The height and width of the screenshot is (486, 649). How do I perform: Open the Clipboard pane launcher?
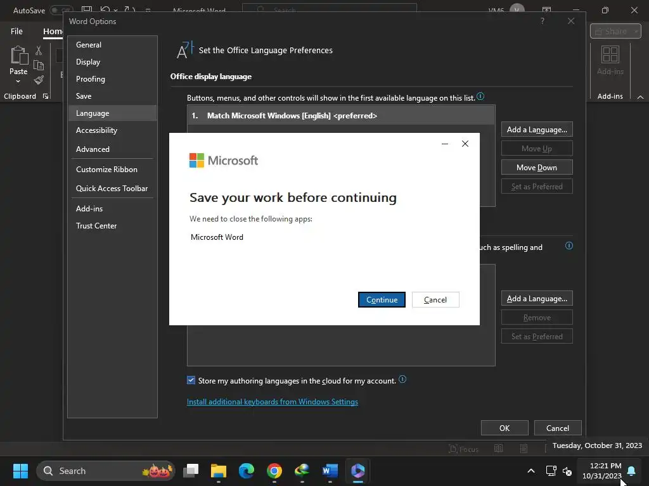click(46, 96)
